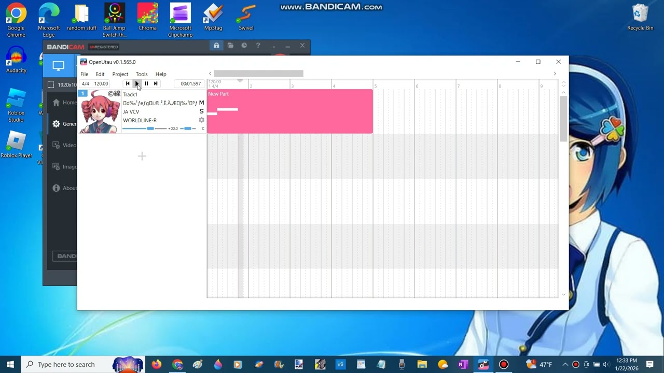This screenshot has height=373, width=664.
Task: Open Roblox Player desktop shortcut
Action: point(16,145)
